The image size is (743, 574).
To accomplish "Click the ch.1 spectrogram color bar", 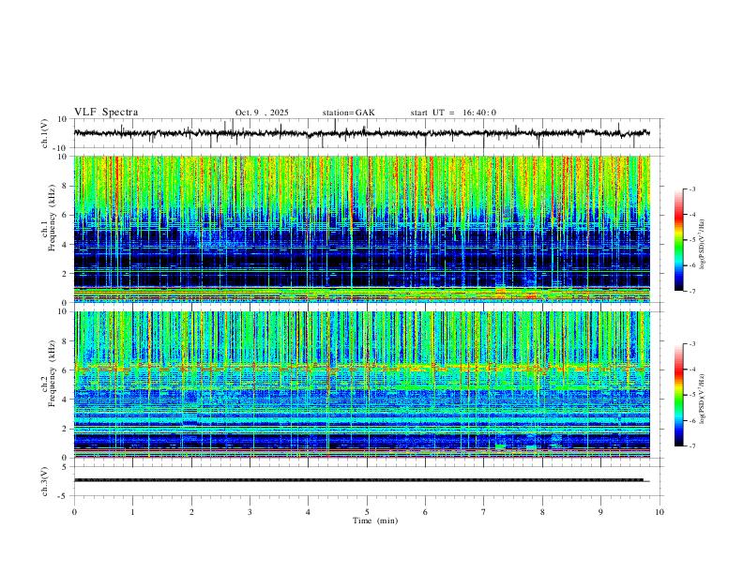I will [679, 240].
